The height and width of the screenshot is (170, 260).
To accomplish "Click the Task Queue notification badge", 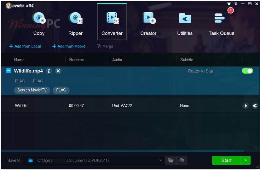I will (x=231, y=11).
